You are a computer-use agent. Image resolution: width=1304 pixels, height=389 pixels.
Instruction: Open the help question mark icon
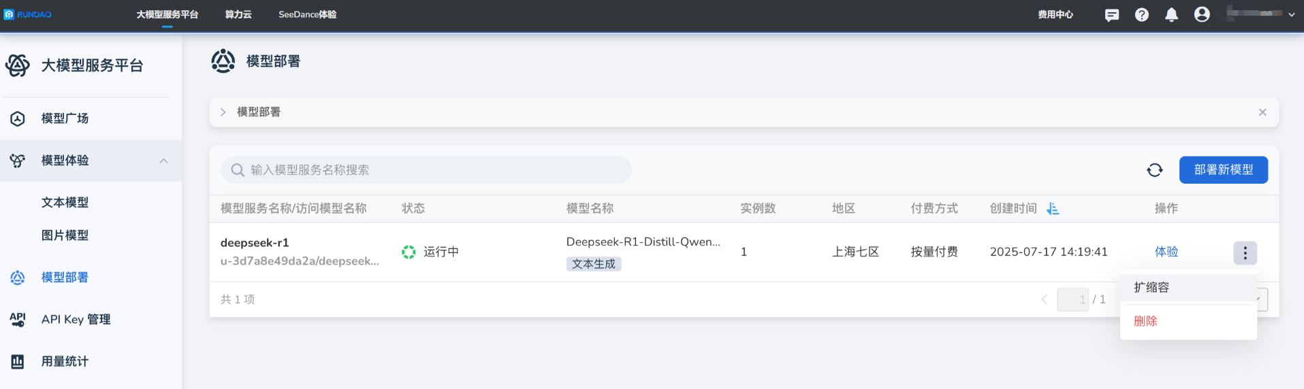[1142, 15]
